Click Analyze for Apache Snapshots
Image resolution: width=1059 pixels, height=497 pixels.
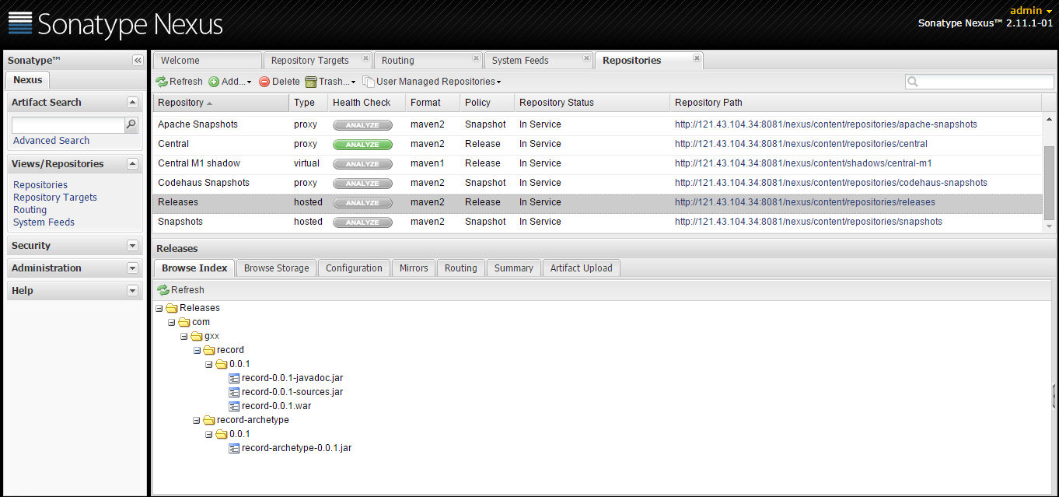point(362,125)
